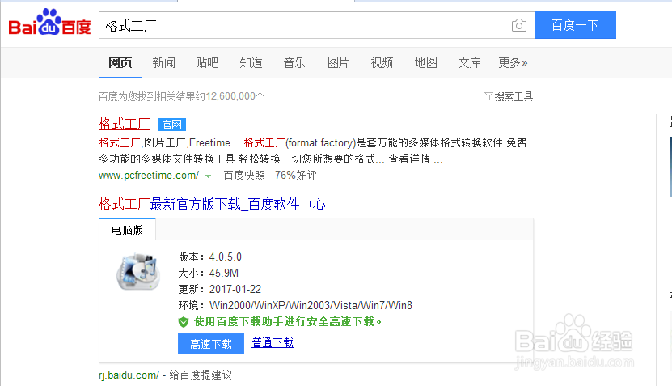This screenshot has width=672, height=386.
Task: Click the 使用百度下载助手进行安全高速下载 text
Action: pyautogui.click(x=288, y=322)
